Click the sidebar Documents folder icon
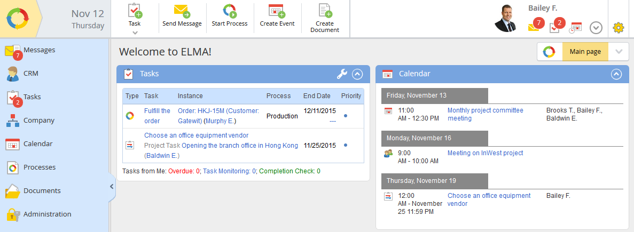Image resolution: width=634 pixels, height=232 pixels. click(x=13, y=191)
